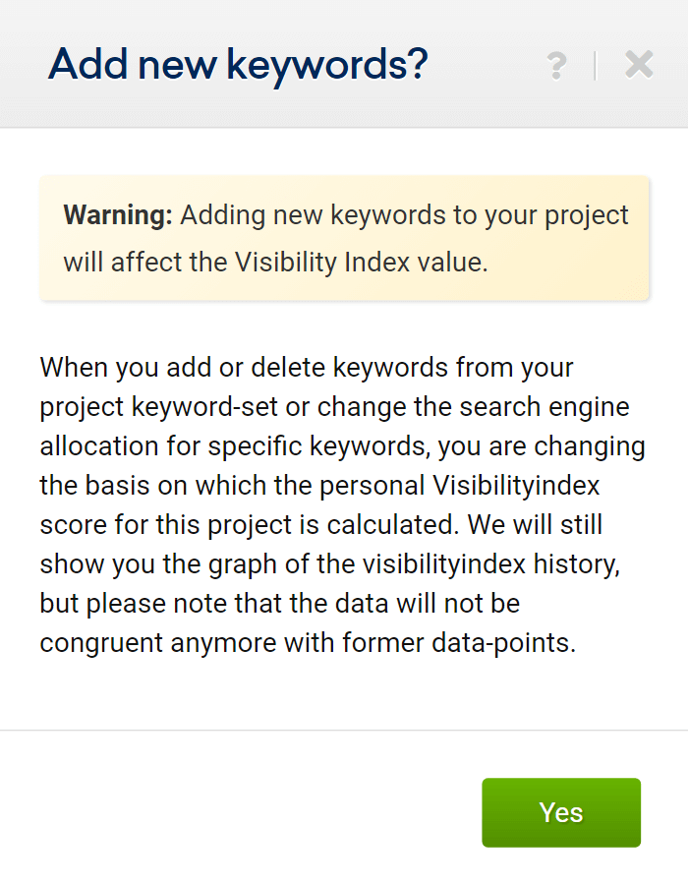Click the gray dialog header bar
The image size is (688, 886).
(344, 64)
